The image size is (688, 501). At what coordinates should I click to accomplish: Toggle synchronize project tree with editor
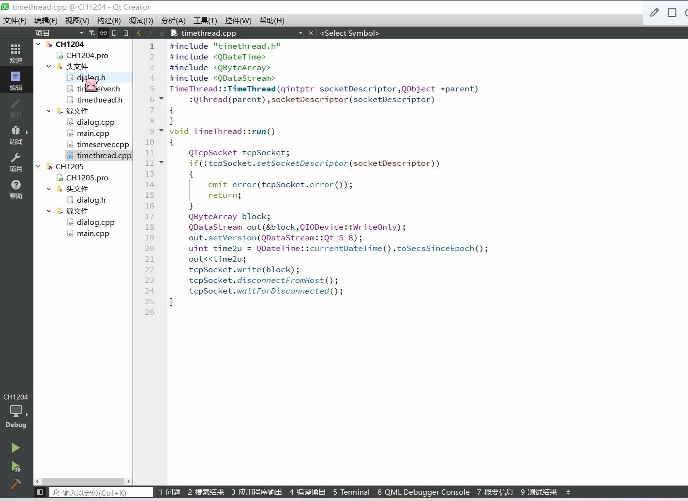pyautogui.click(x=103, y=32)
